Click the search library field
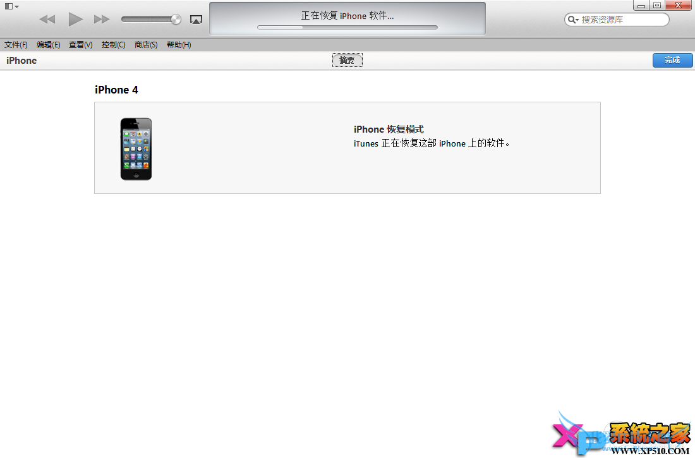 (x=617, y=20)
